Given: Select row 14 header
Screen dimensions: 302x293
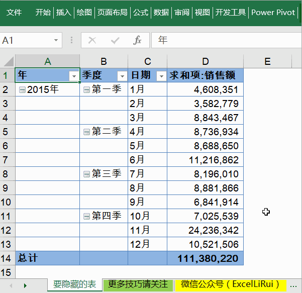Looking at the screenshot, I should pos(8,258).
